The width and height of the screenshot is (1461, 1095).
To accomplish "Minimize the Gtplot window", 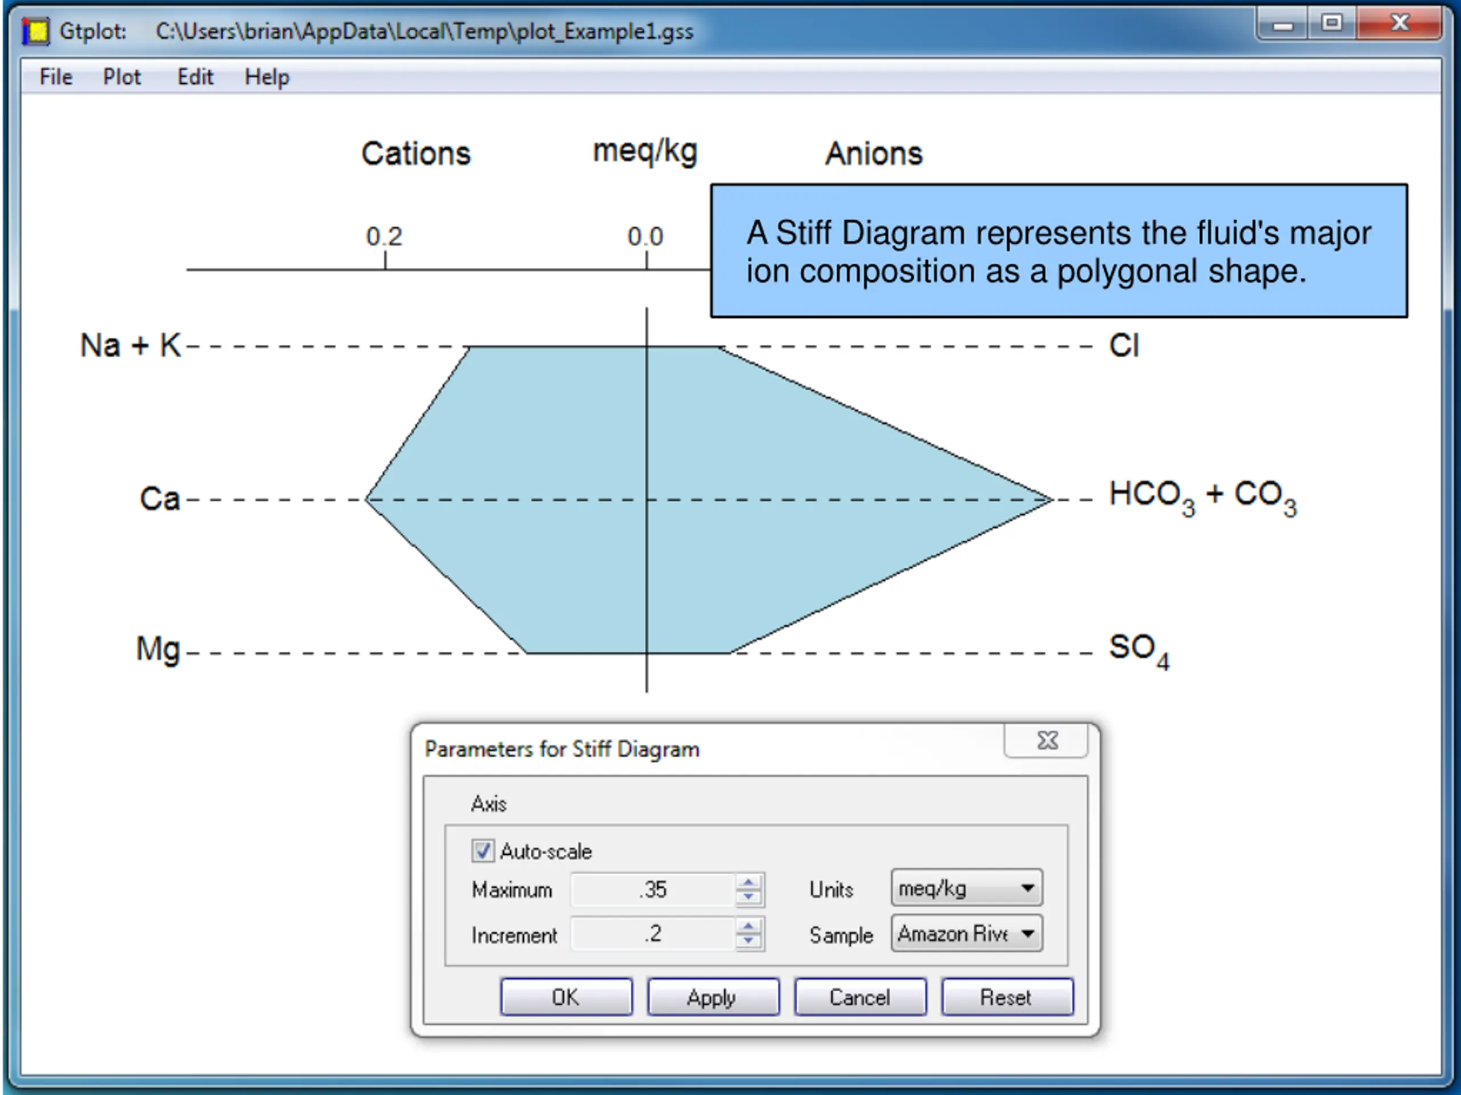I will [x=1283, y=25].
